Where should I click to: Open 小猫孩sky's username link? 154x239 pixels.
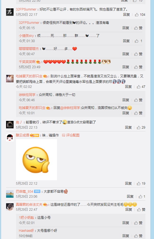tap(26, 36)
